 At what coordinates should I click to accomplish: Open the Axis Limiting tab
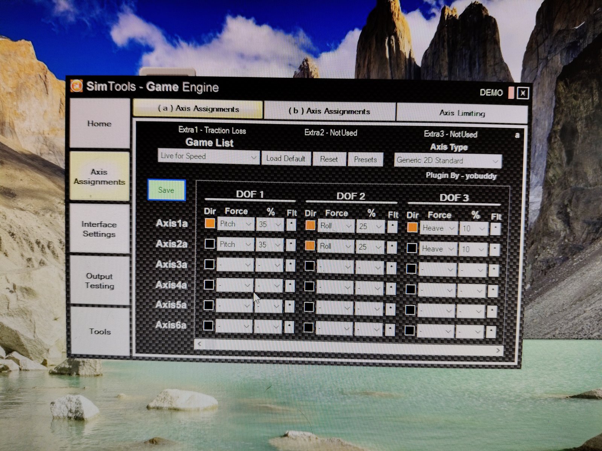click(462, 113)
